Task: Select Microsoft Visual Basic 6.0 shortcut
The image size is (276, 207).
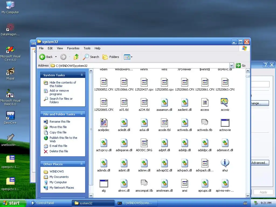Action: 10,97
